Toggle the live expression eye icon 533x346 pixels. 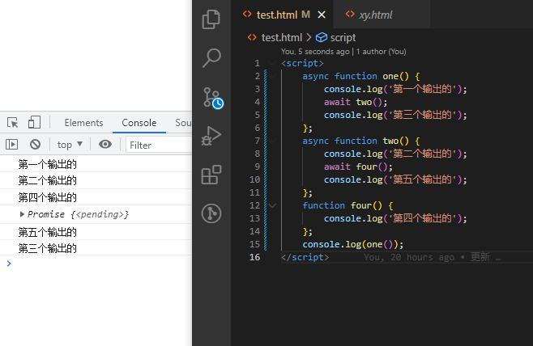(105, 145)
